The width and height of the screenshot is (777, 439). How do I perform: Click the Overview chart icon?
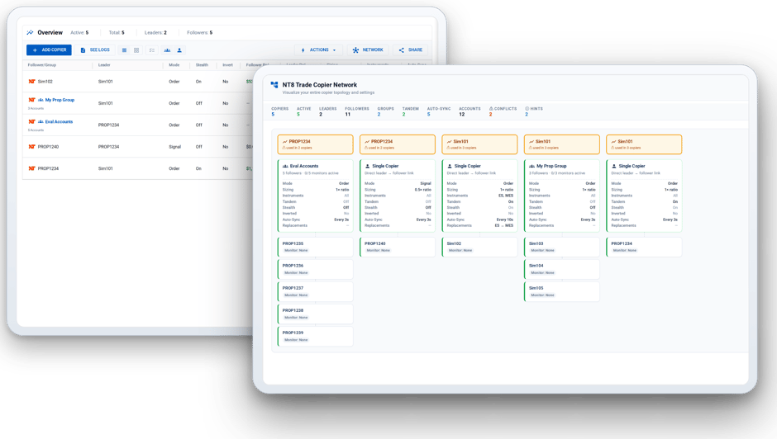click(31, 33)
